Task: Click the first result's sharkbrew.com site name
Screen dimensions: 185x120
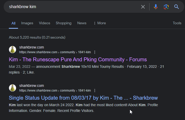Action: click(x=32, y=47)
